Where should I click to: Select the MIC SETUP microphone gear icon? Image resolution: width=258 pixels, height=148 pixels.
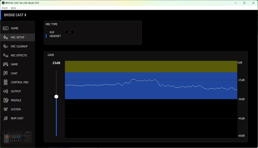pos(6,37)
